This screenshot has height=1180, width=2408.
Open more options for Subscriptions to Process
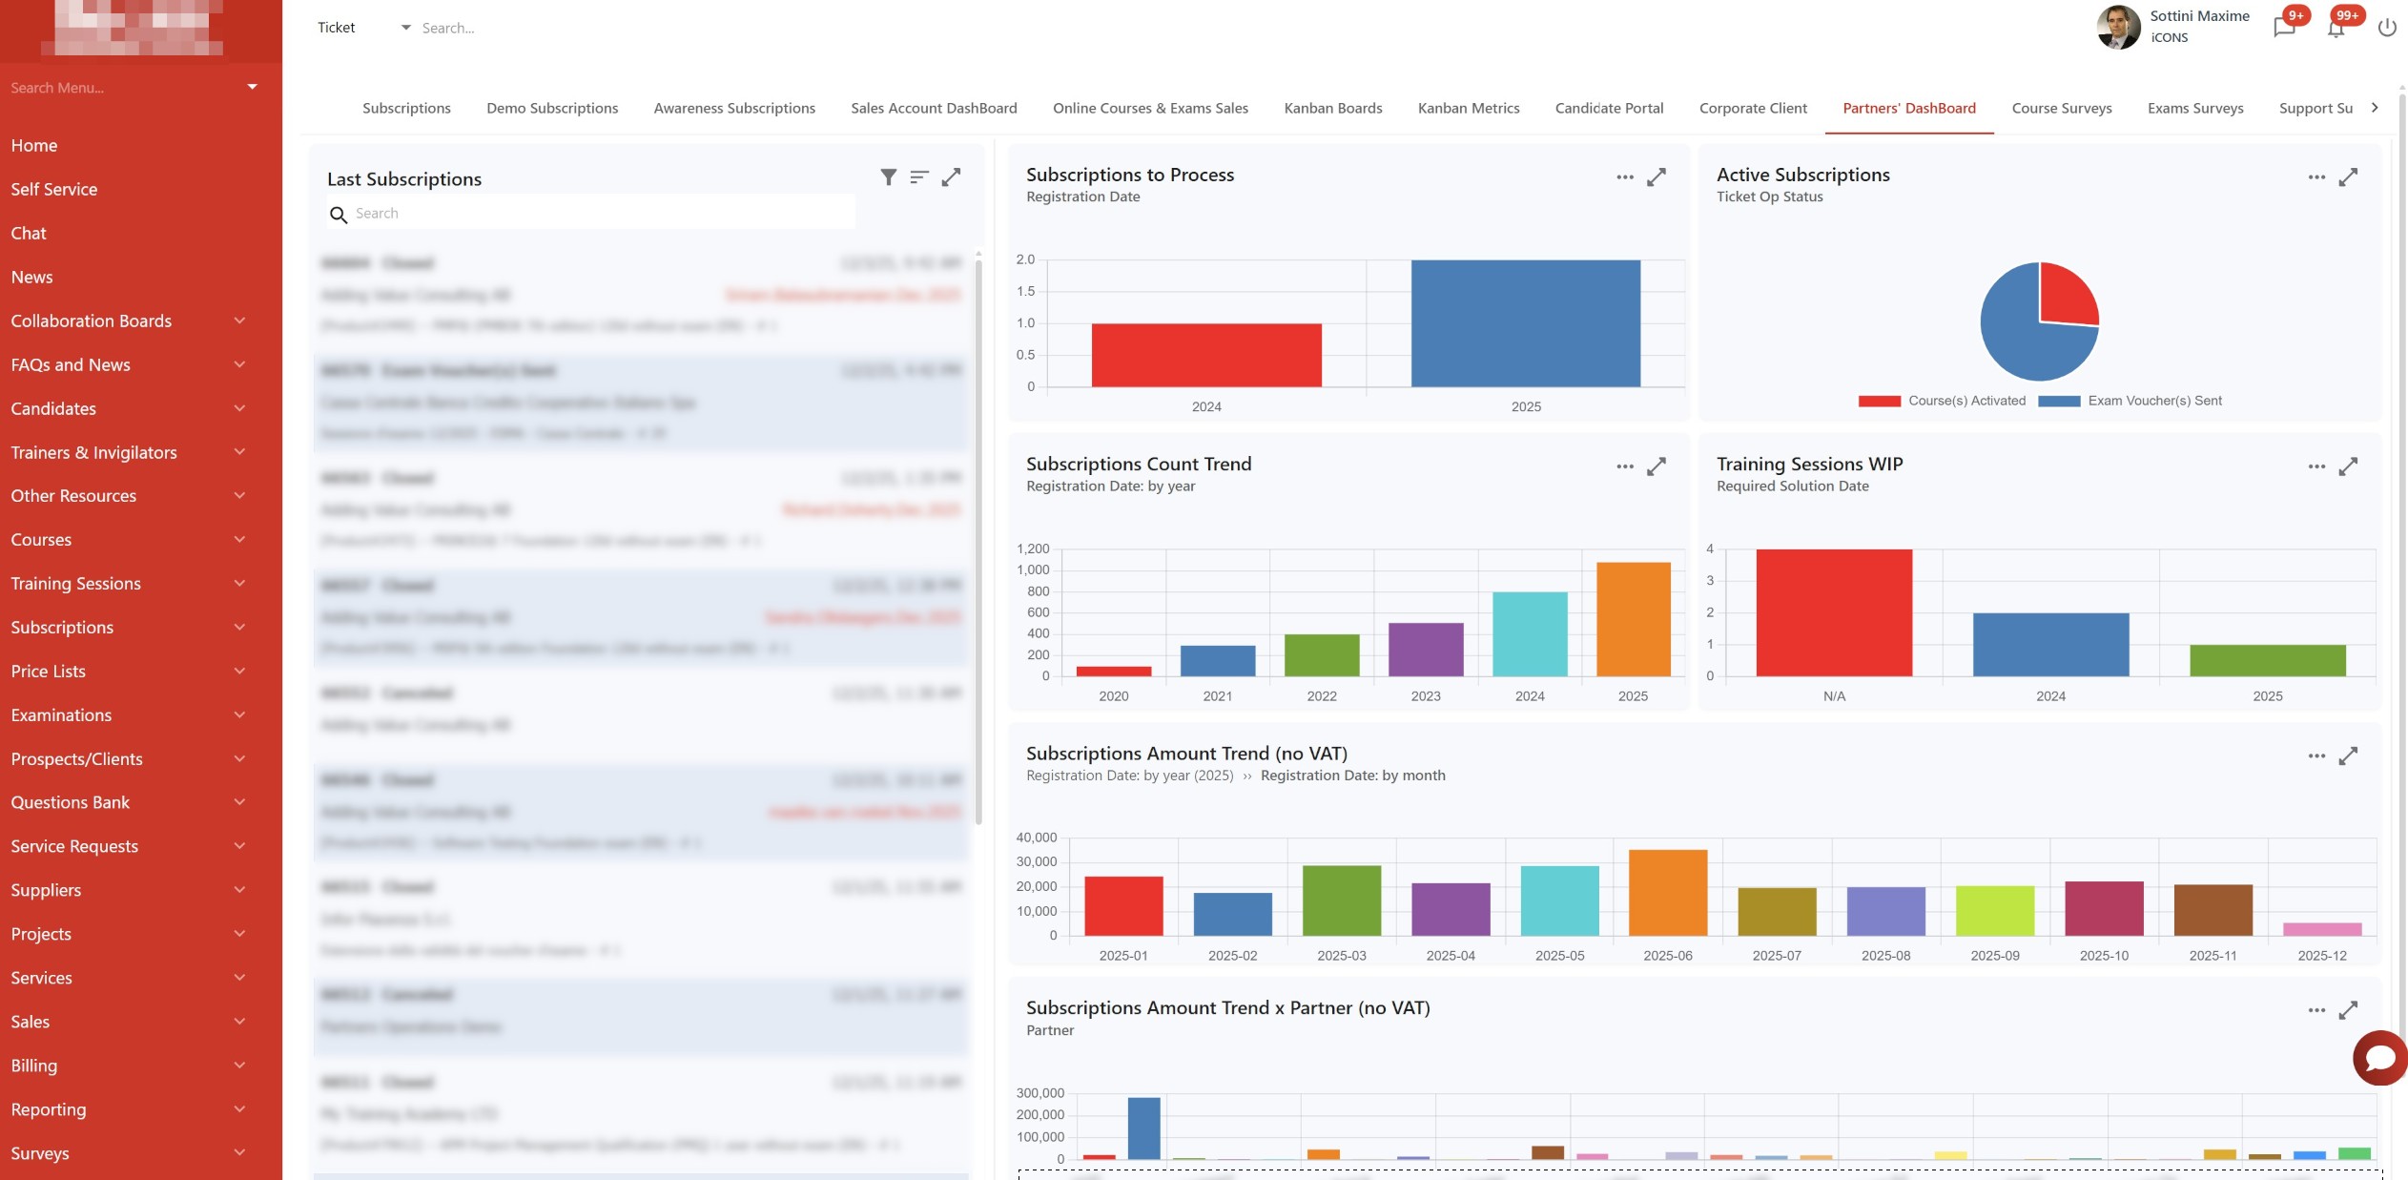(x=1625, y=177)
